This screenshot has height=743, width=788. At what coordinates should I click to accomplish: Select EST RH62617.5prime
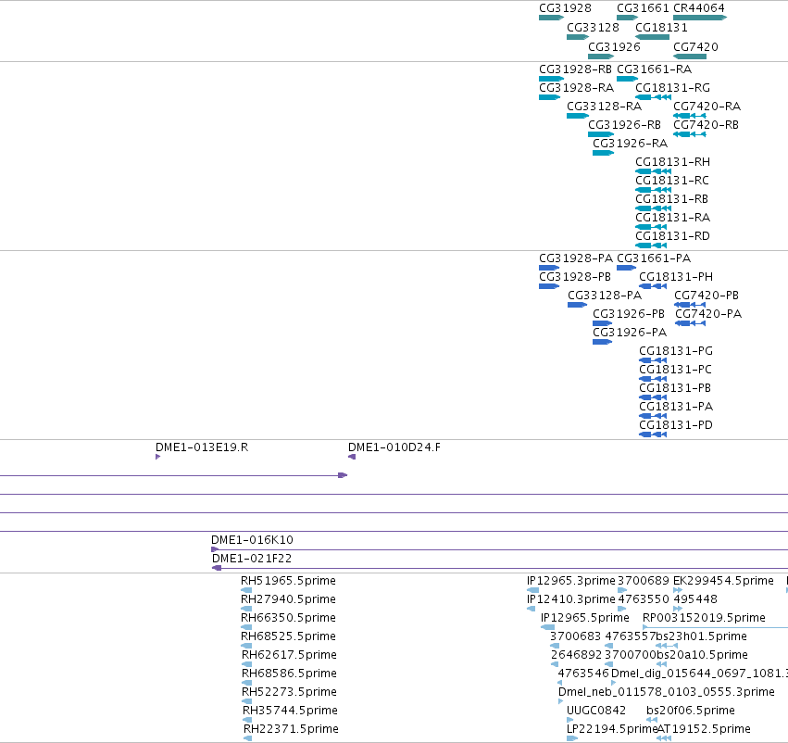click(x=289, y=654)
